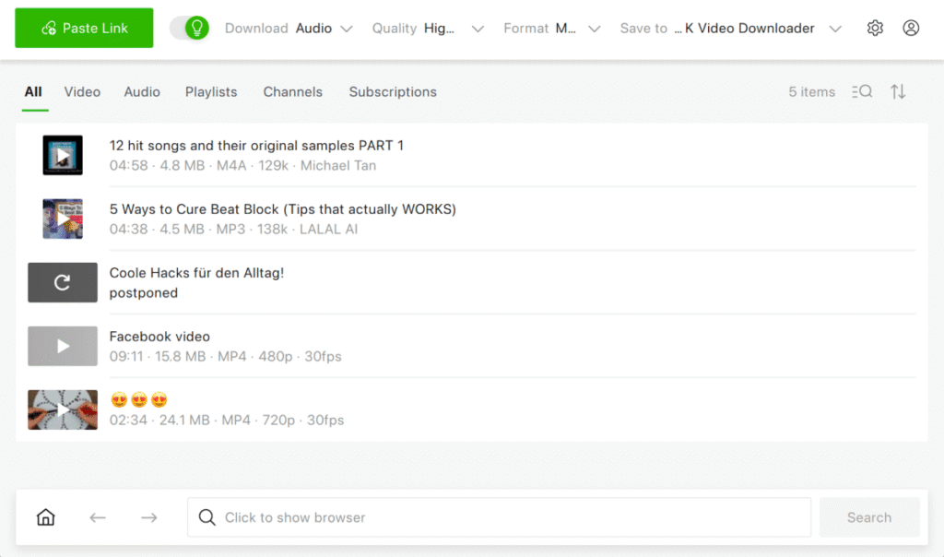
Task: Switch to the Playlists tab
Action: click(x=211, y=92)
